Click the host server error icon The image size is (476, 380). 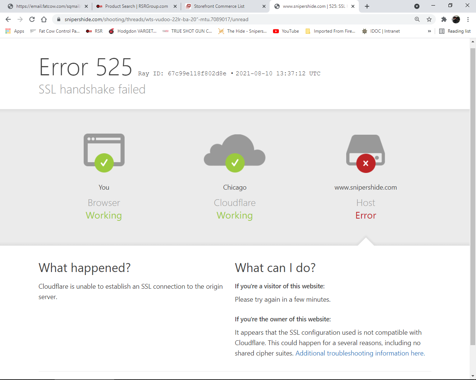(x=366, y=154)
